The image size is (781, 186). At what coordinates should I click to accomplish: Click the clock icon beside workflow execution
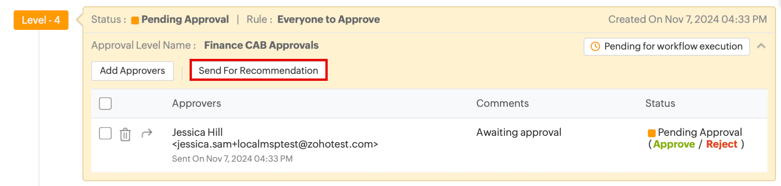tap(595, 46)
